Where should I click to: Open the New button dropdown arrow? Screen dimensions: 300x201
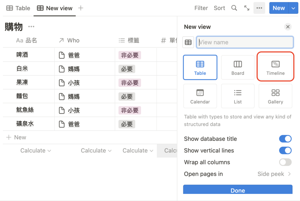point(293,8)
